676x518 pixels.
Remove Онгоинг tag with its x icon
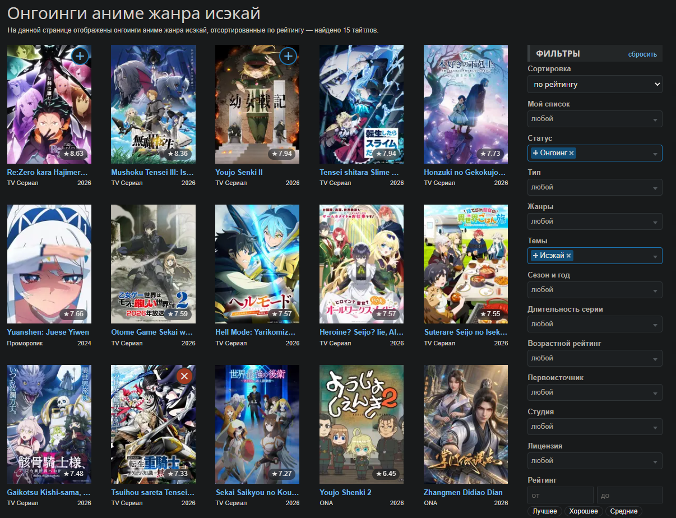pyautogui.click(x=571, y=153)
